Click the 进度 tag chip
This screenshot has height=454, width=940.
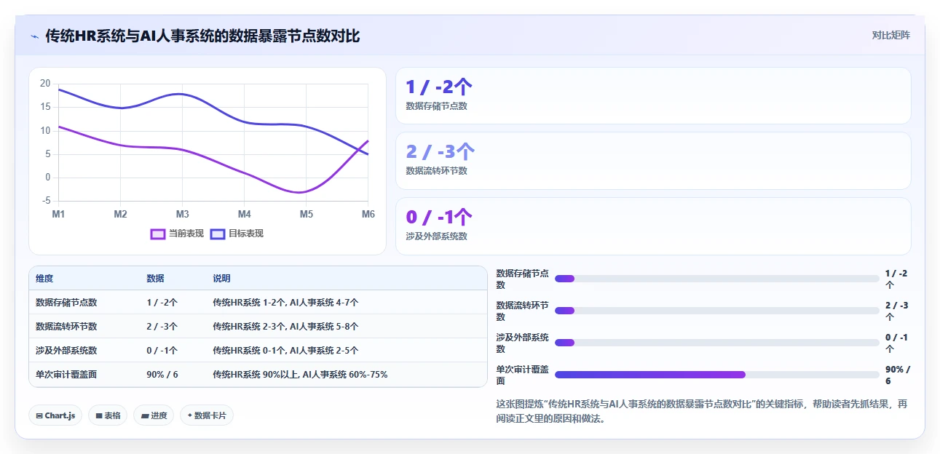click(x=154, y=415)
